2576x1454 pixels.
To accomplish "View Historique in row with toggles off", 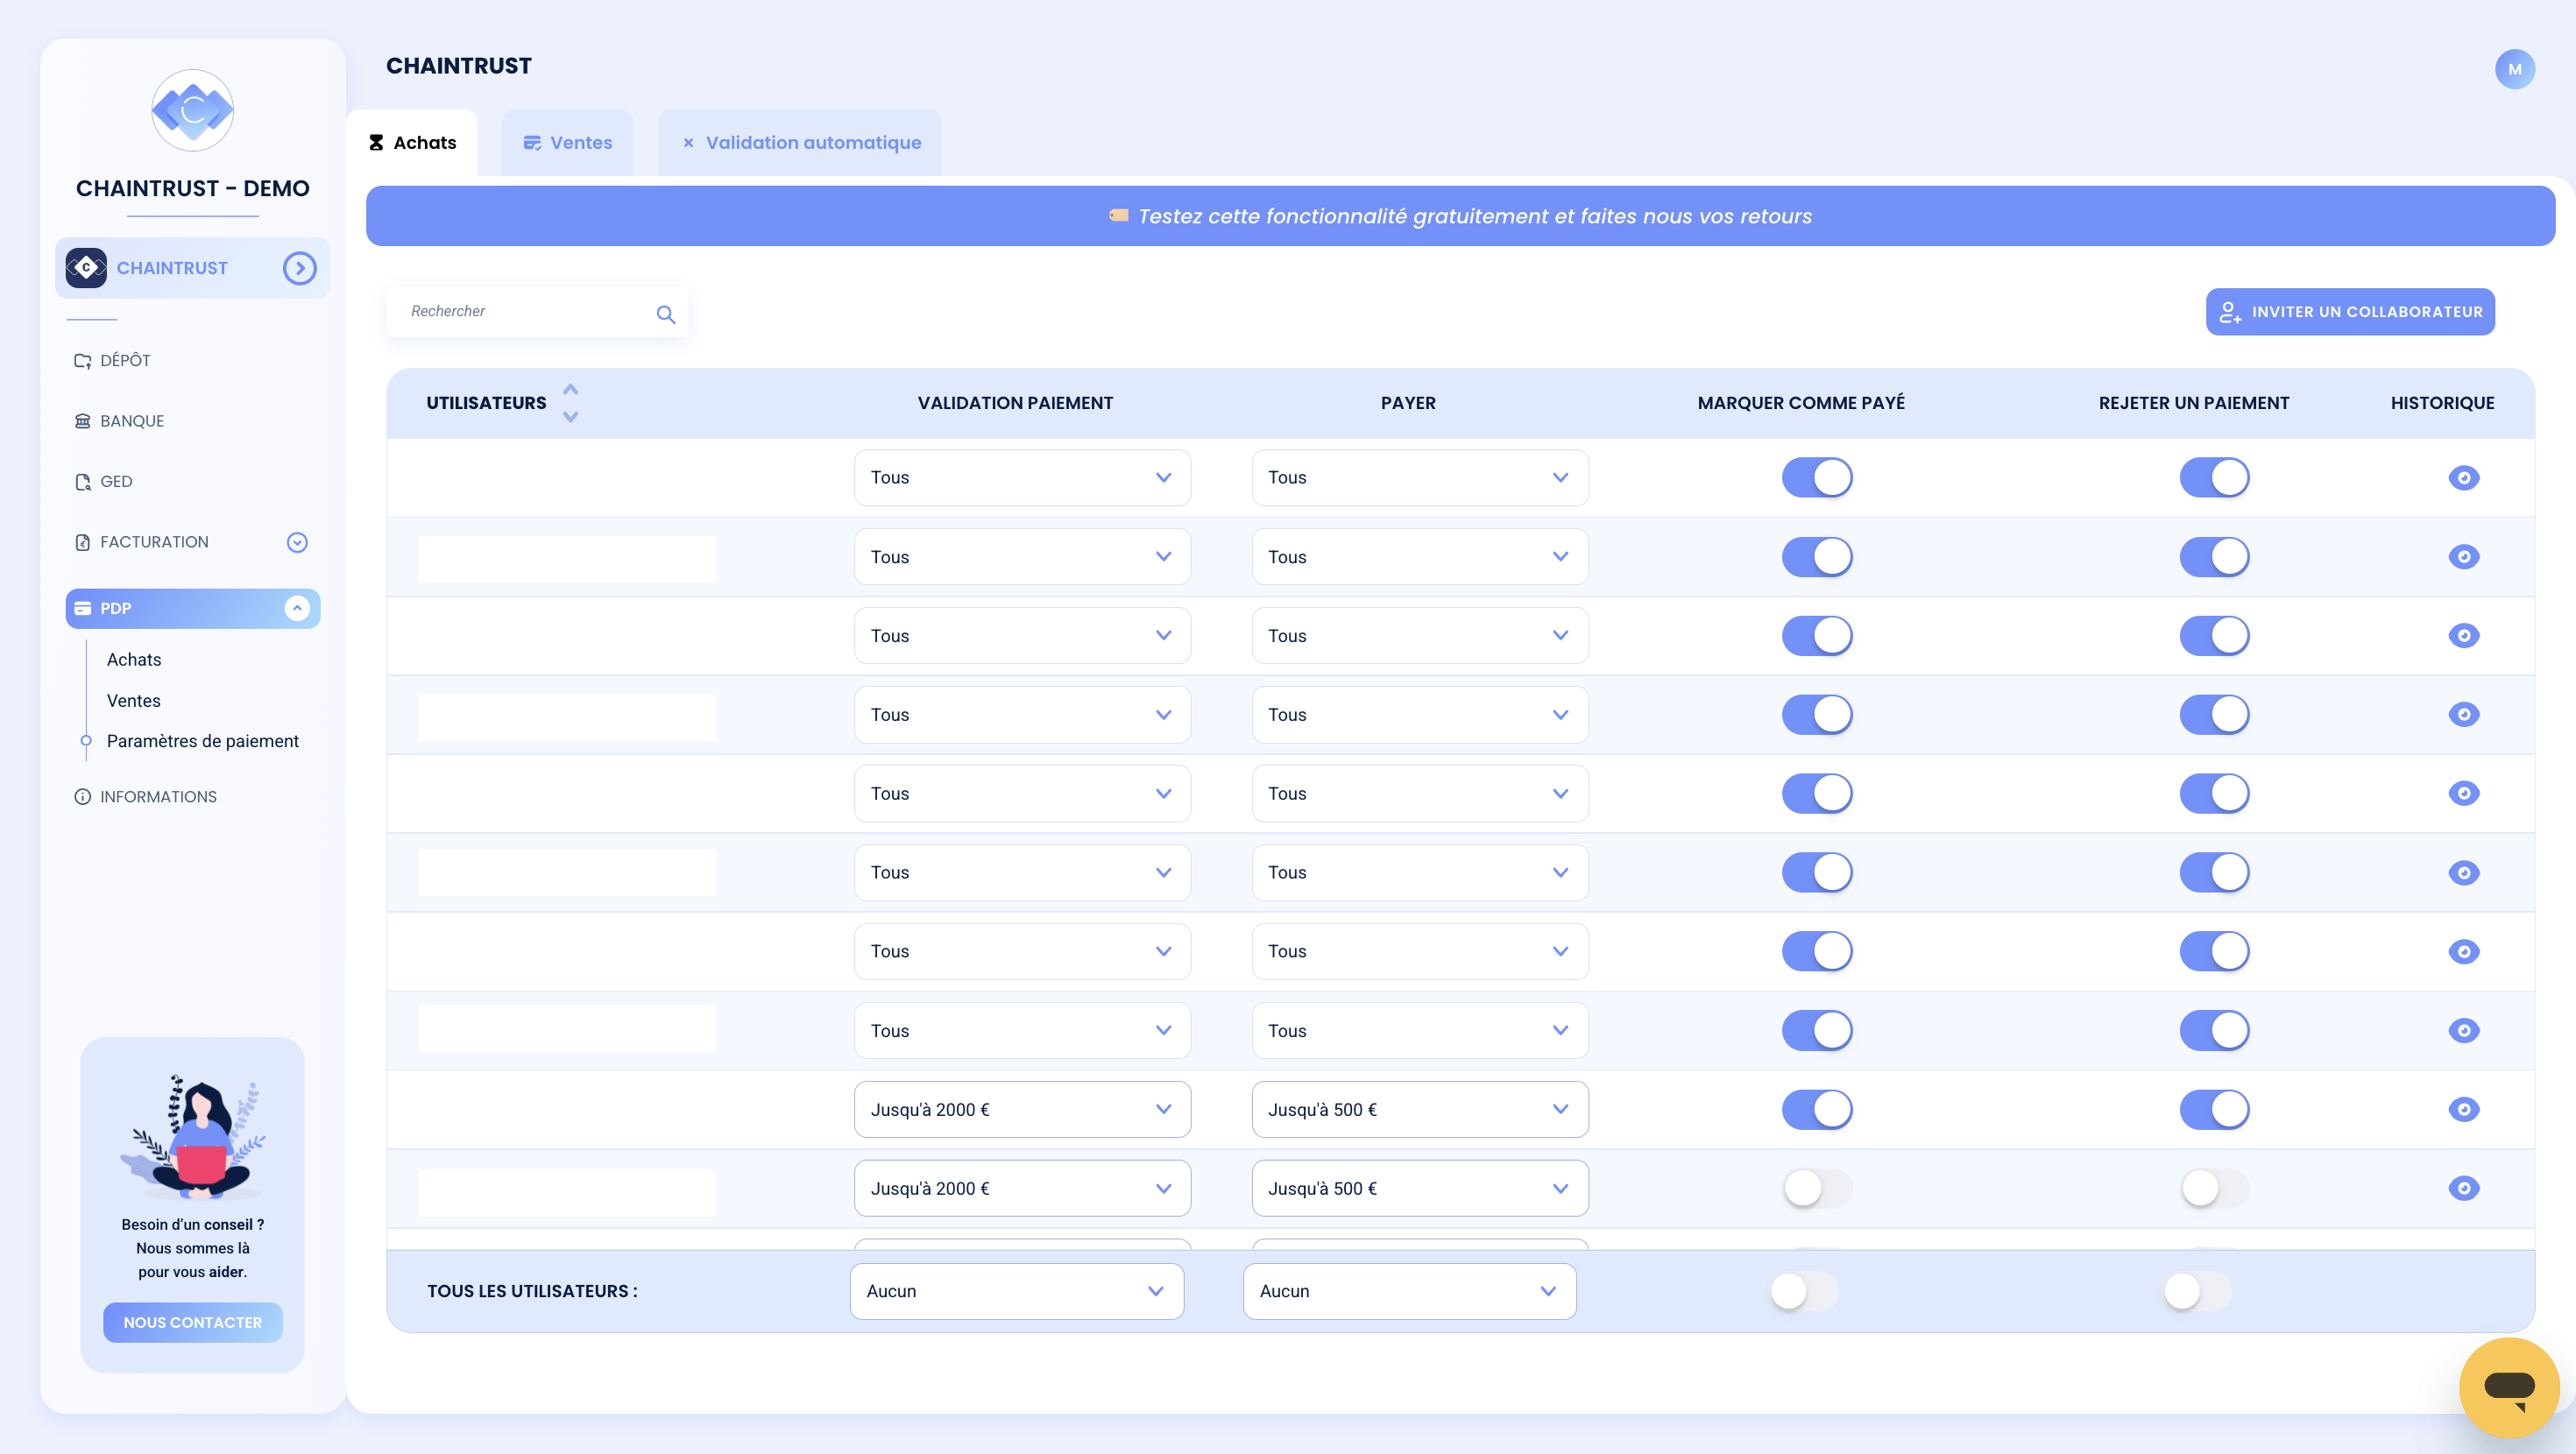I will click(x=2463, y=1189).
